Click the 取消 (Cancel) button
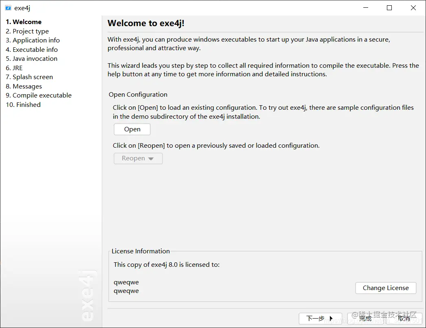 [404, 319]
